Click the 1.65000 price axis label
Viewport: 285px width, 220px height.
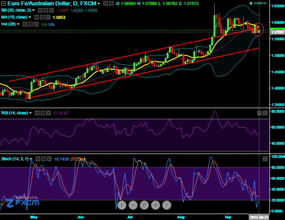tap(278, 6)
